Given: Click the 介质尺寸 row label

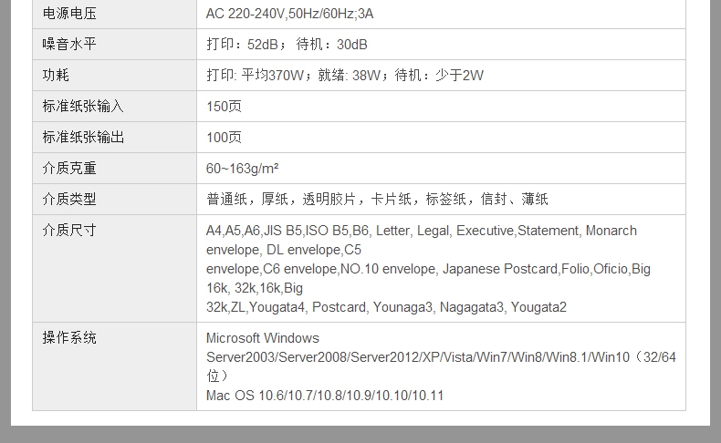Looking at the screenshot, I should 69,230.
